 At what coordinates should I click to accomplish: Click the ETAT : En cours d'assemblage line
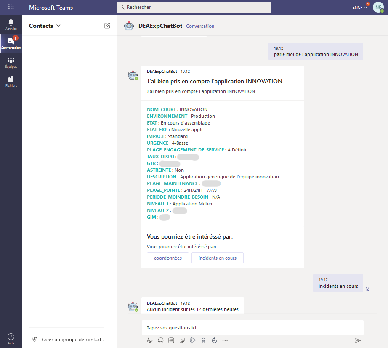[x=178, y=123]
